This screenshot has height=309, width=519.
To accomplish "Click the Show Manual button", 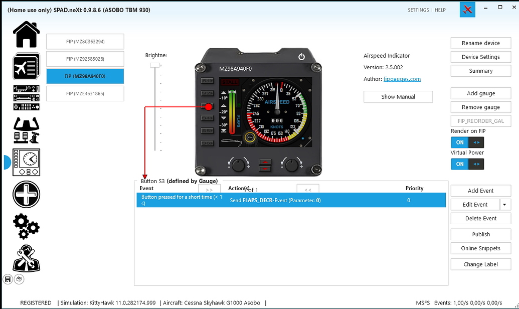I will pos(398,97).
